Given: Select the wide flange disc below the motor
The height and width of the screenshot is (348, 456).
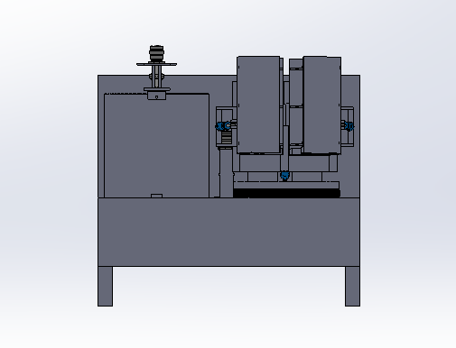Looking at the screenshot, I should (156, 64).
